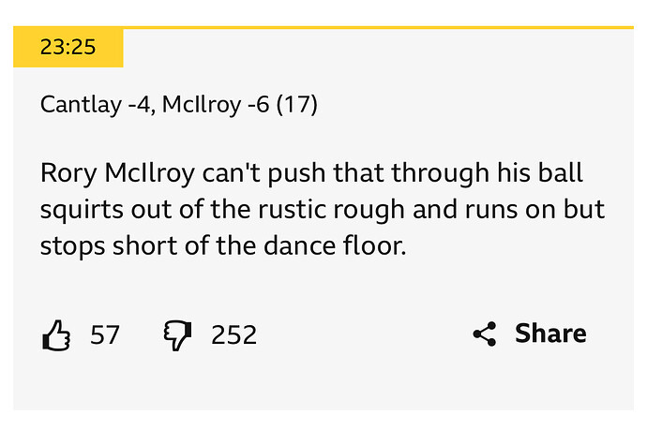The image size is (647, 430).
Task: Select the 57 likes count
Action: click(x=105, y=334)
